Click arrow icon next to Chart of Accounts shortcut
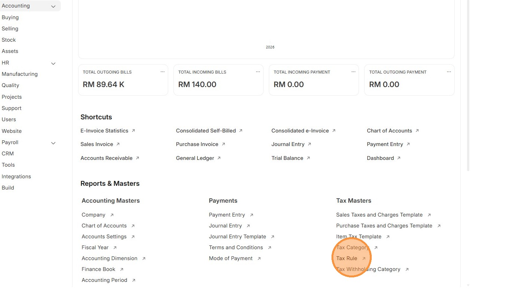The height and width of the screenshot is (289, 517). 417,131
